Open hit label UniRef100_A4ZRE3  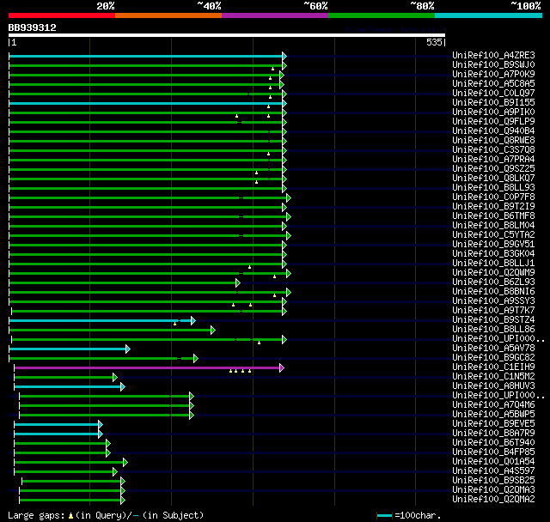pos(493,55)
